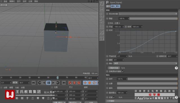Open material manager 创建 menu
The image size is (180, 103).
point(5,88)
